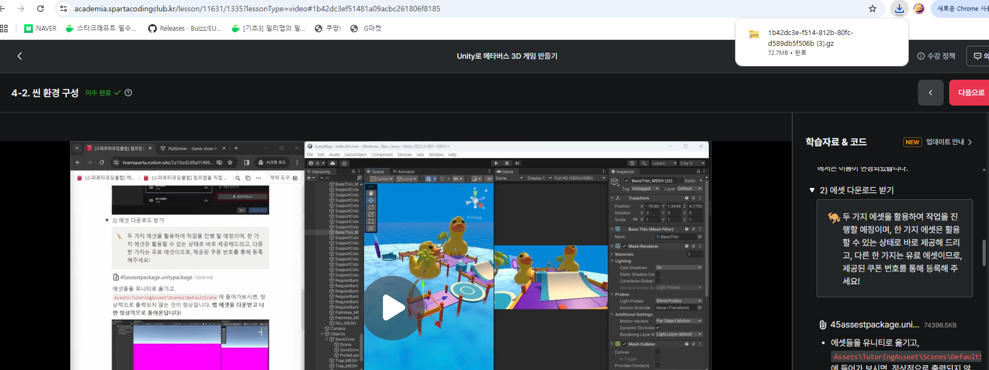Viewport: 989px width, 370px height.
Task: Click scroll-up arrow of materials panel
Action: tap(984, 170)
